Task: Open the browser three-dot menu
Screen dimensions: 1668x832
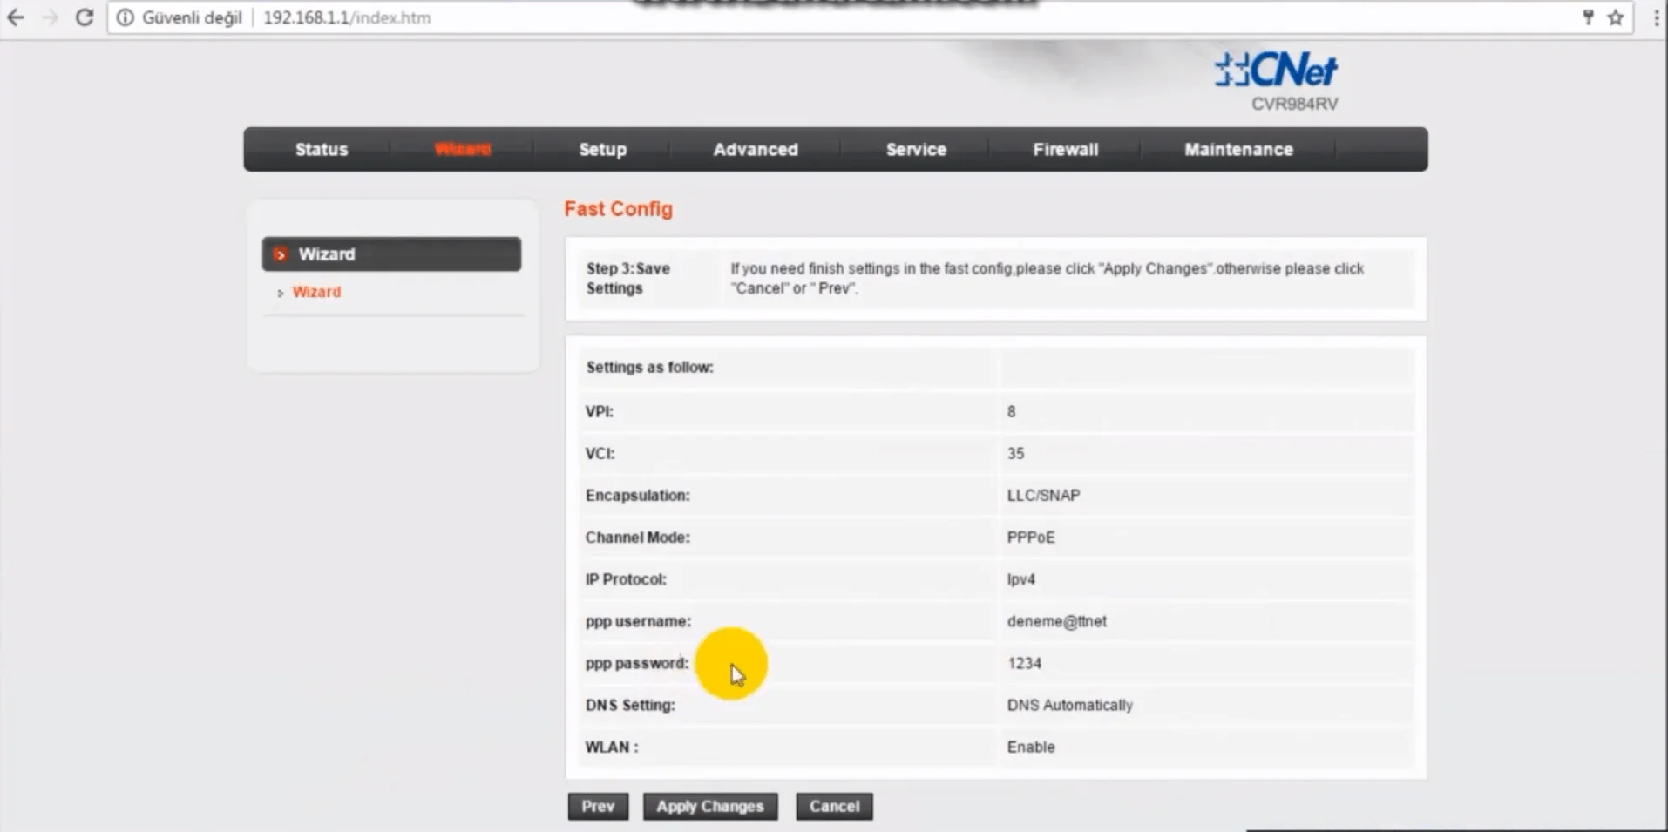Action: pos(1656,17)
